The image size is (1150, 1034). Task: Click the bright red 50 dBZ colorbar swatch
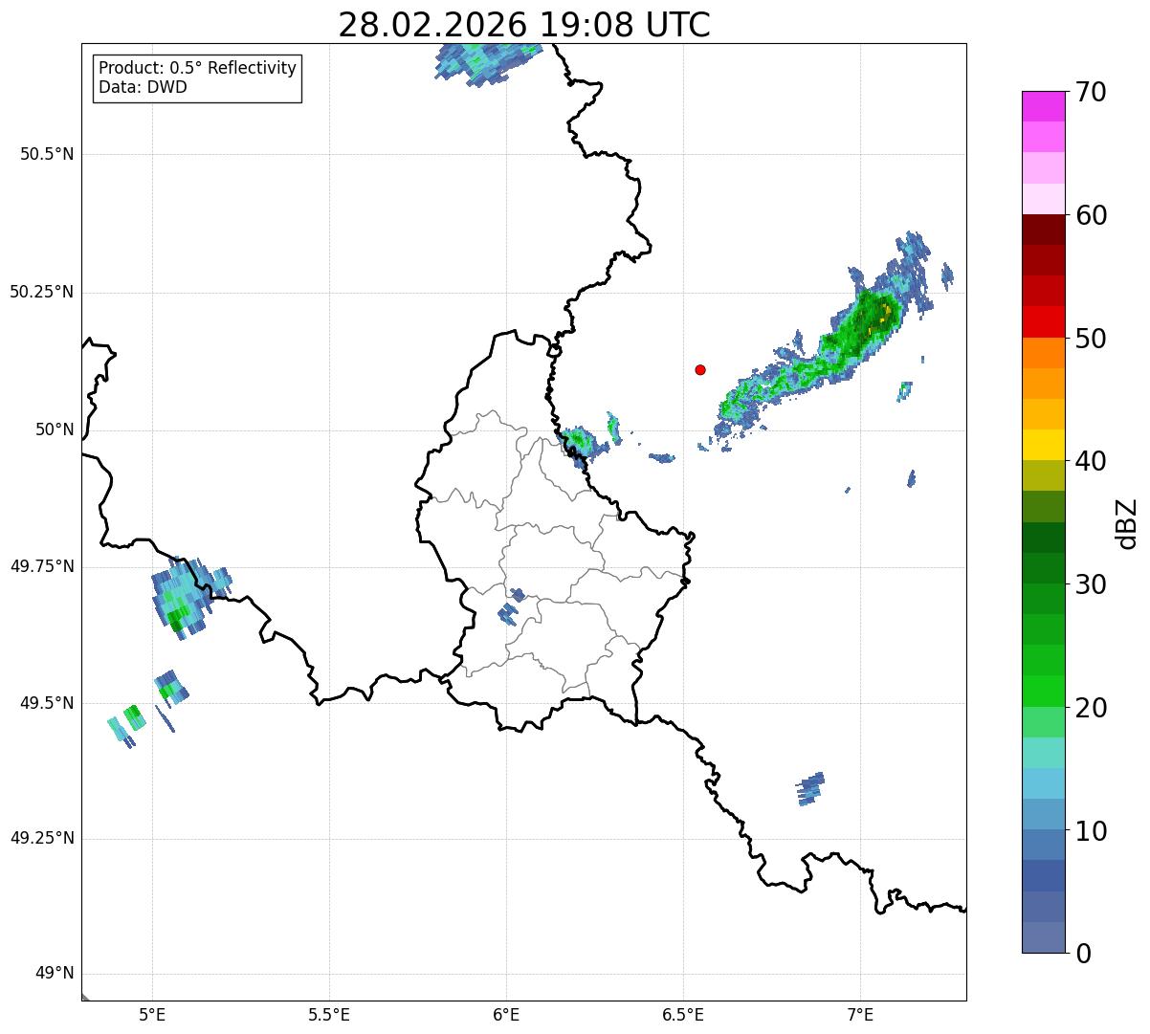[x=1044, y=322]
